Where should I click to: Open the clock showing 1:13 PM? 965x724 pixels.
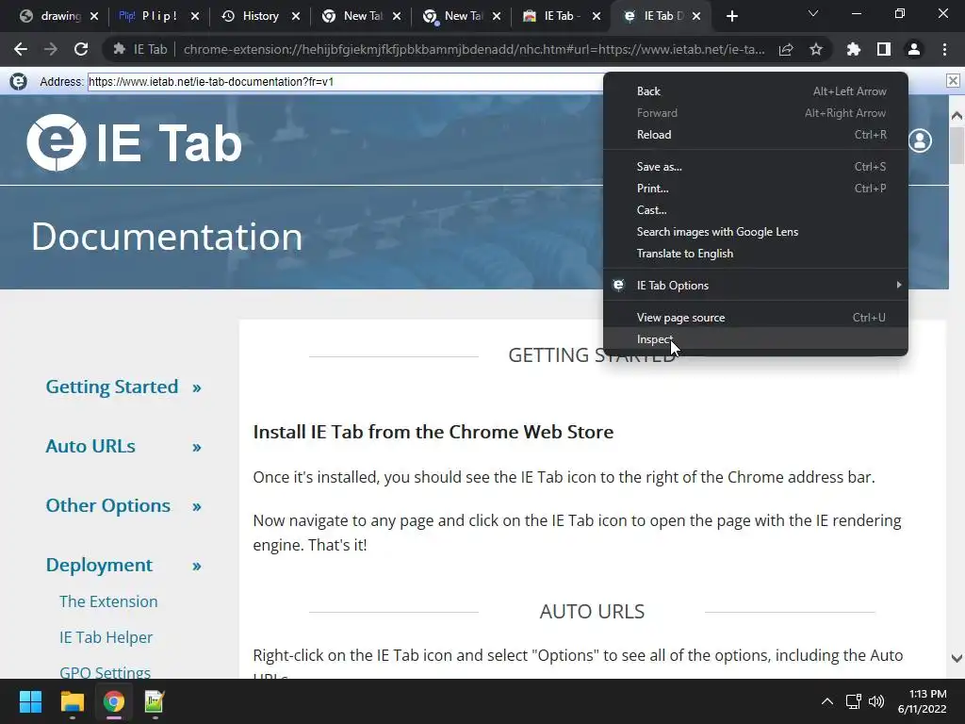[922, 701]
